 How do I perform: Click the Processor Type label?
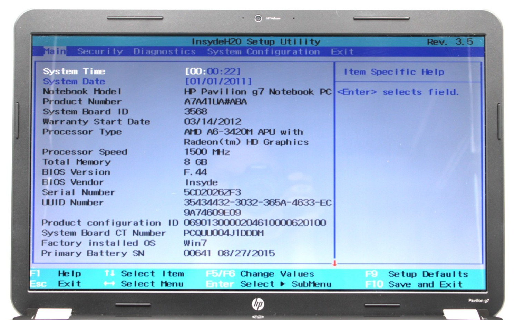(82, 132)
